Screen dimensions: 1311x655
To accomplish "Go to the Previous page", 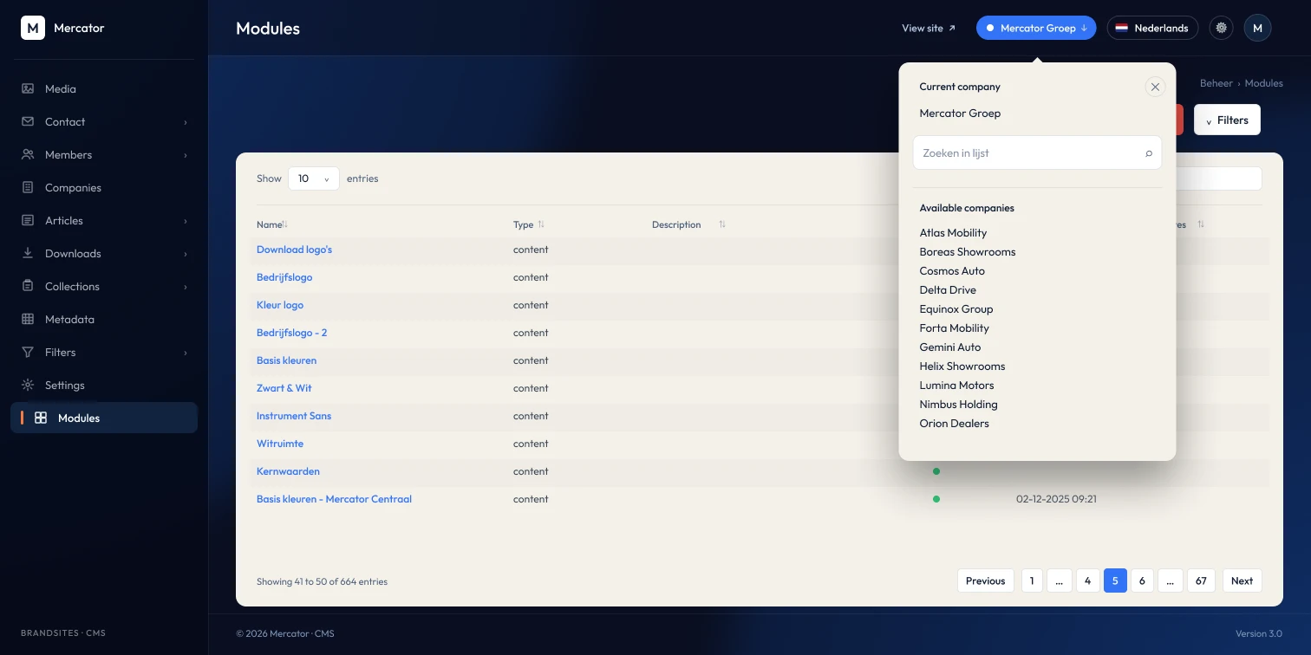I will [985, 580].
